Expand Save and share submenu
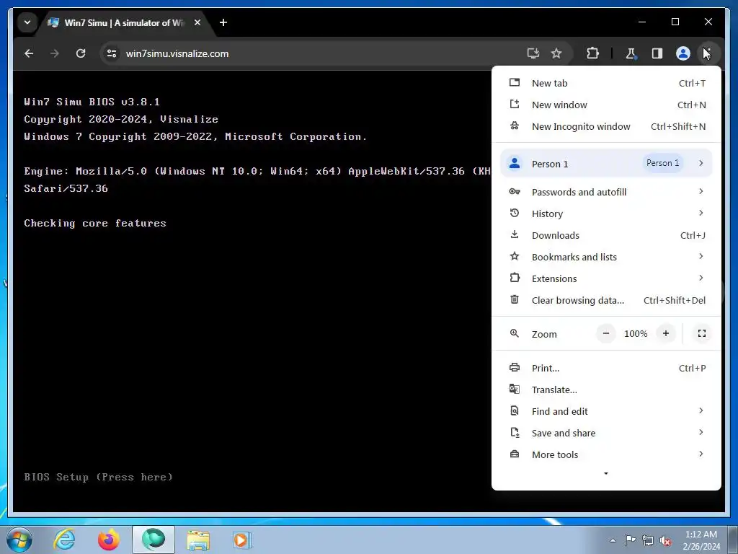 click(x=606, y=433)
